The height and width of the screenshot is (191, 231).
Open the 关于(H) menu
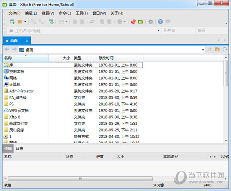(117, 13)
